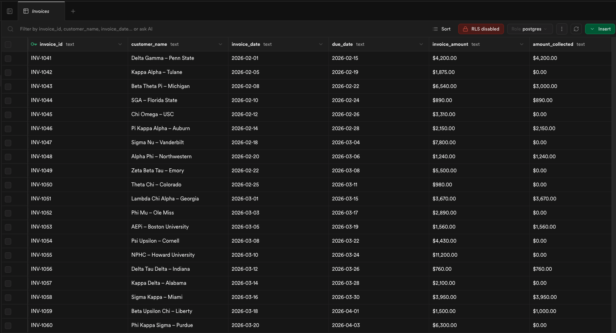Click the unlocked padlock icon on RLS disabled
This screenshot has width=616, height=333.
[465, 29]
